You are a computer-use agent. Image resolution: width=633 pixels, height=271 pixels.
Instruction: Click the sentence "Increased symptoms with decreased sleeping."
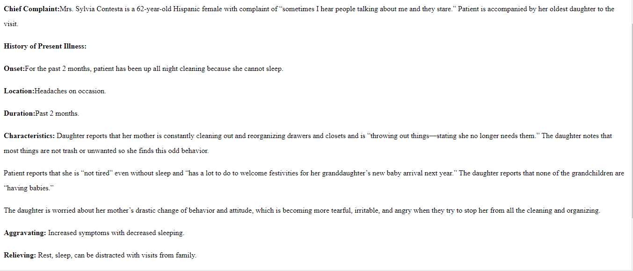116,233
